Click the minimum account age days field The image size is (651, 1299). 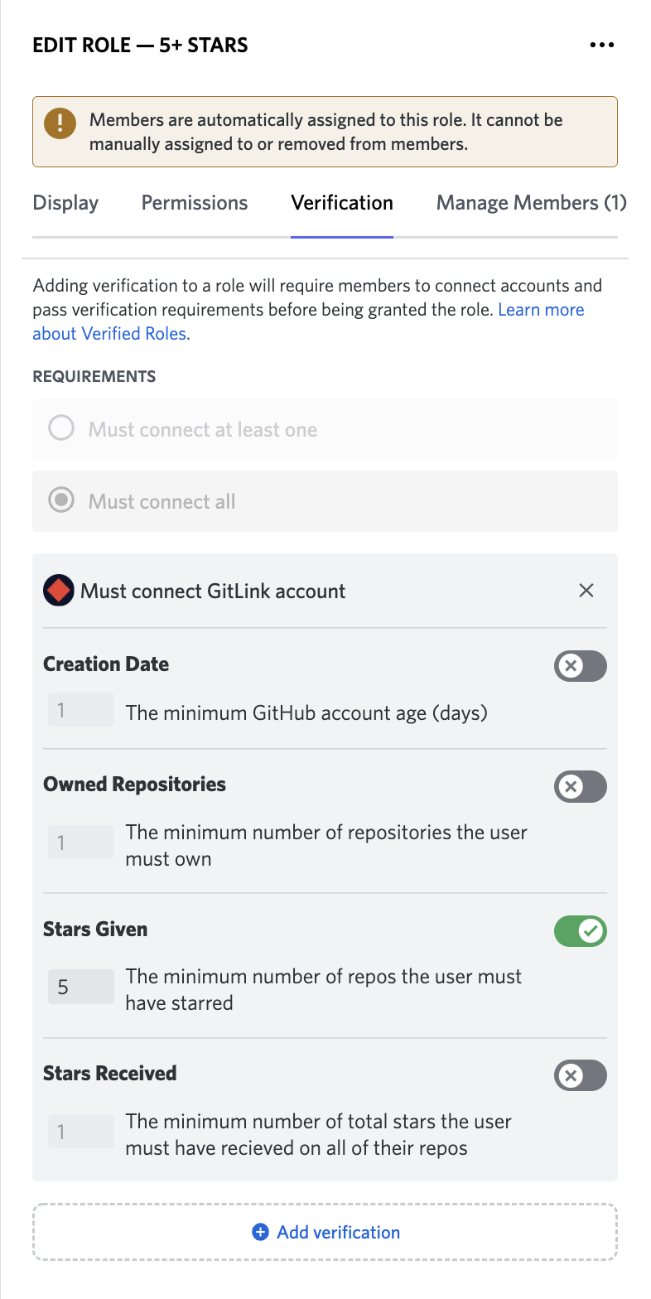[x=80, y=711]
